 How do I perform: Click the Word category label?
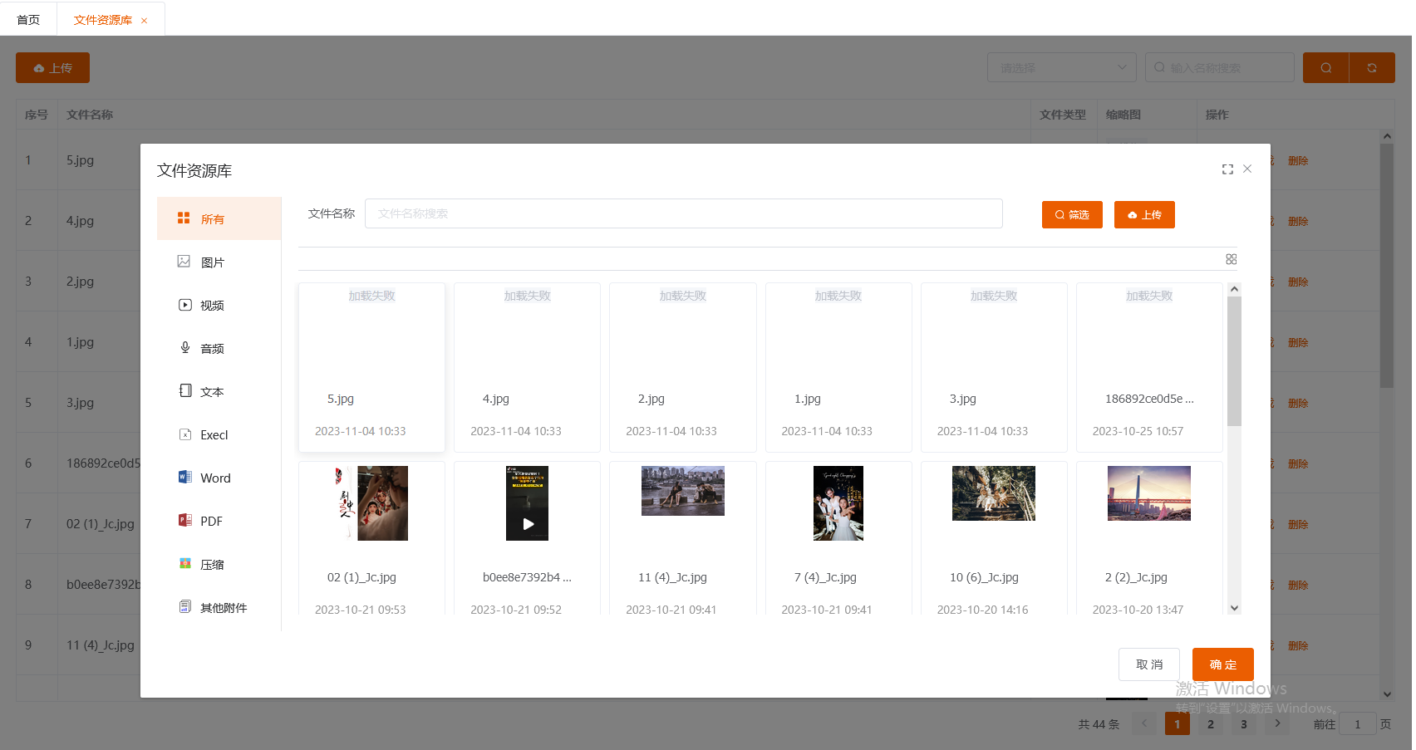click(x=215, y=478)
